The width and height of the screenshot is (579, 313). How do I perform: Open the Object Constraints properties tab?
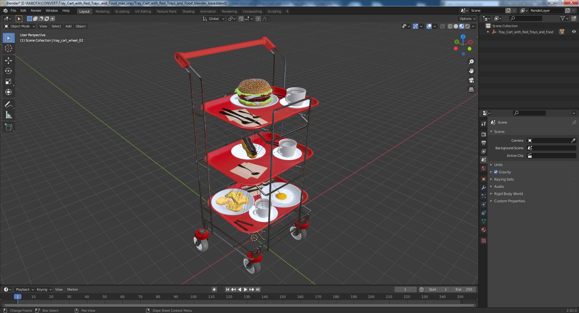pyautogui.click(x=484, y=213)
